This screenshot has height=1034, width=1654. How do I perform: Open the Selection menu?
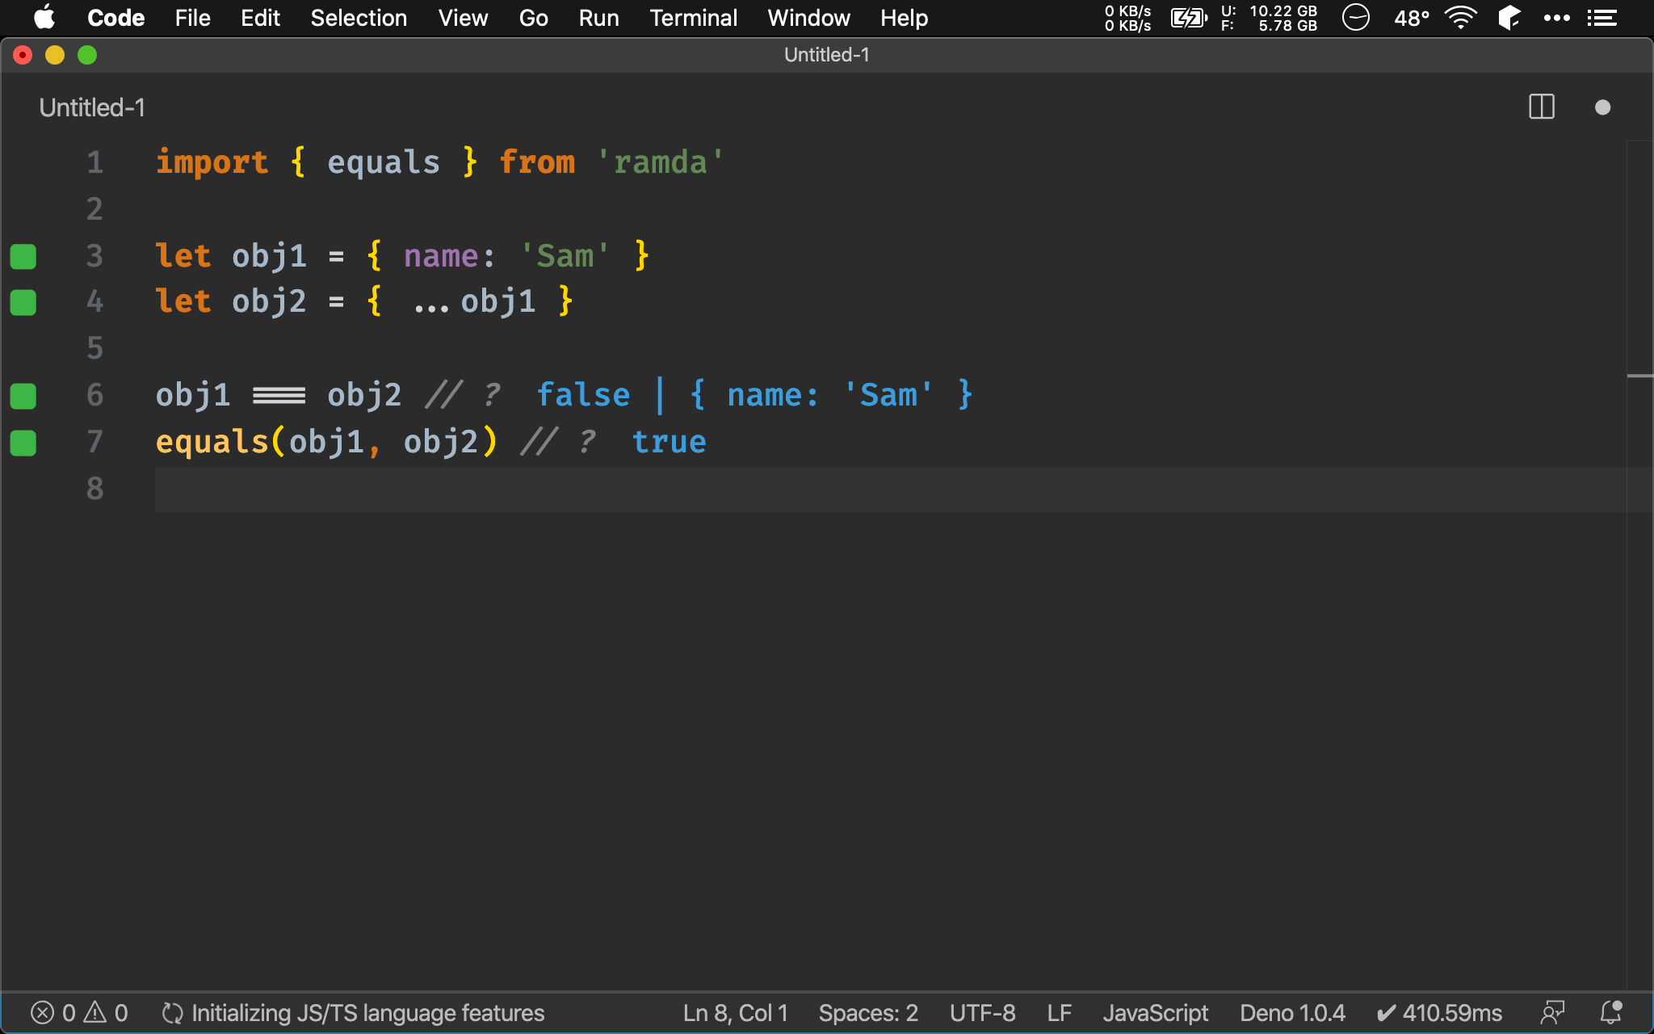(359, 18)
